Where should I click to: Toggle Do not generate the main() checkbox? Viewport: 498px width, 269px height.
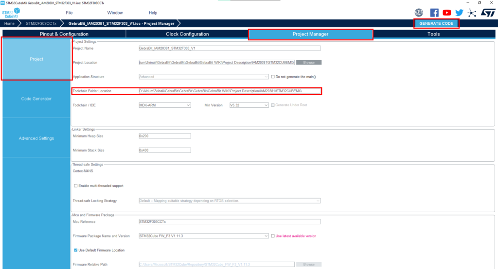(273, 77)
